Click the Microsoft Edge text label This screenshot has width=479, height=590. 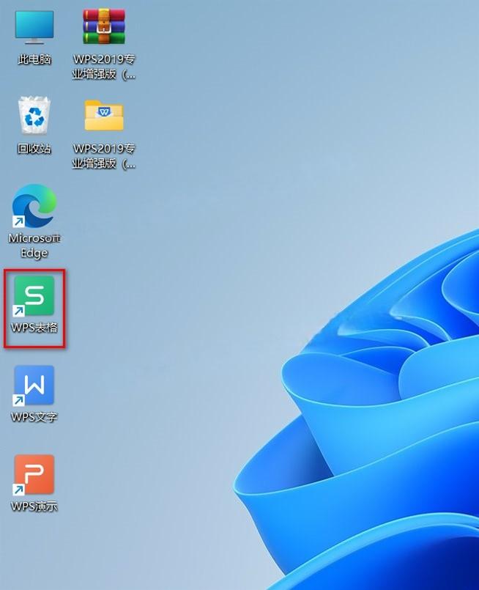coord(34,246)
